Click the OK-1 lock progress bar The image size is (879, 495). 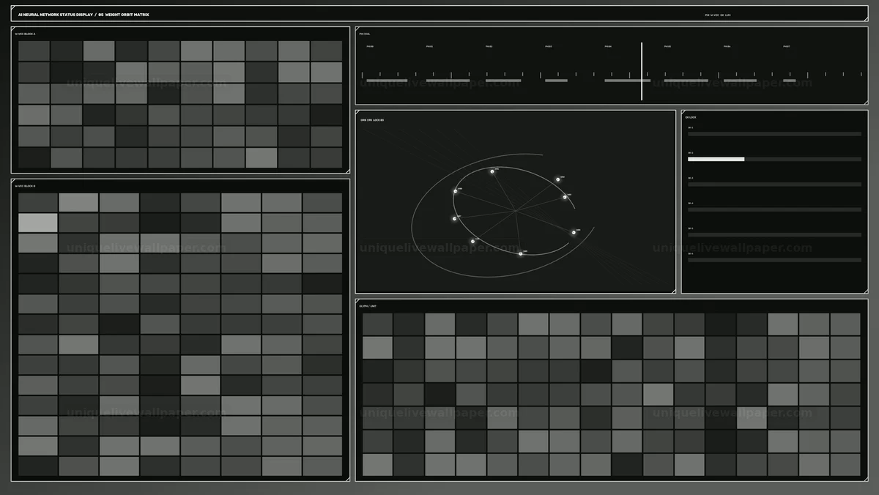tap(774, 134)
